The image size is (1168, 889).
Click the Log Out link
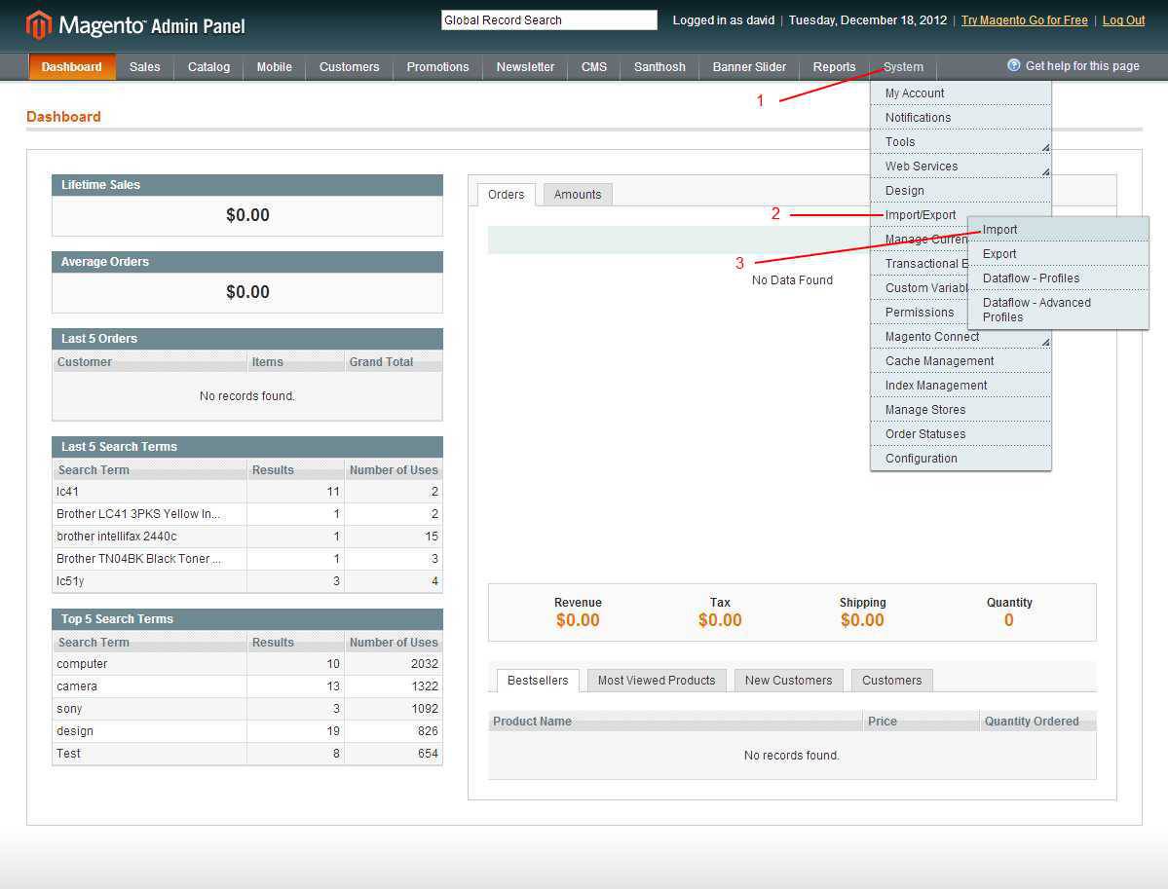click(1123, 19)
